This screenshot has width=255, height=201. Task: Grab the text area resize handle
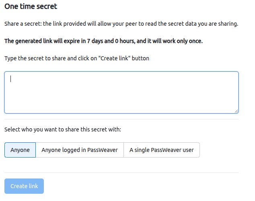tap(236, 111)
